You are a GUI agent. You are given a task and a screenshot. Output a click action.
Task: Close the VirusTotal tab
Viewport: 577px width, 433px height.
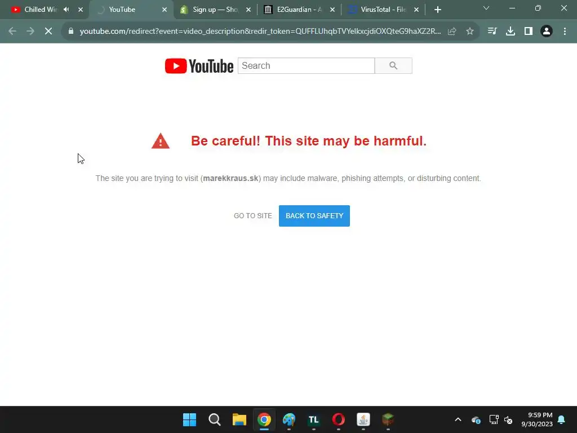(x=416, y=10)
